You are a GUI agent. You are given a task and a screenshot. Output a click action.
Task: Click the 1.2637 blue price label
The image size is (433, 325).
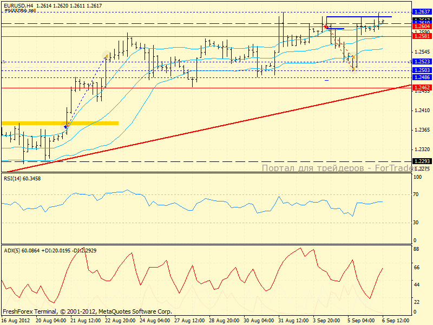422,11
